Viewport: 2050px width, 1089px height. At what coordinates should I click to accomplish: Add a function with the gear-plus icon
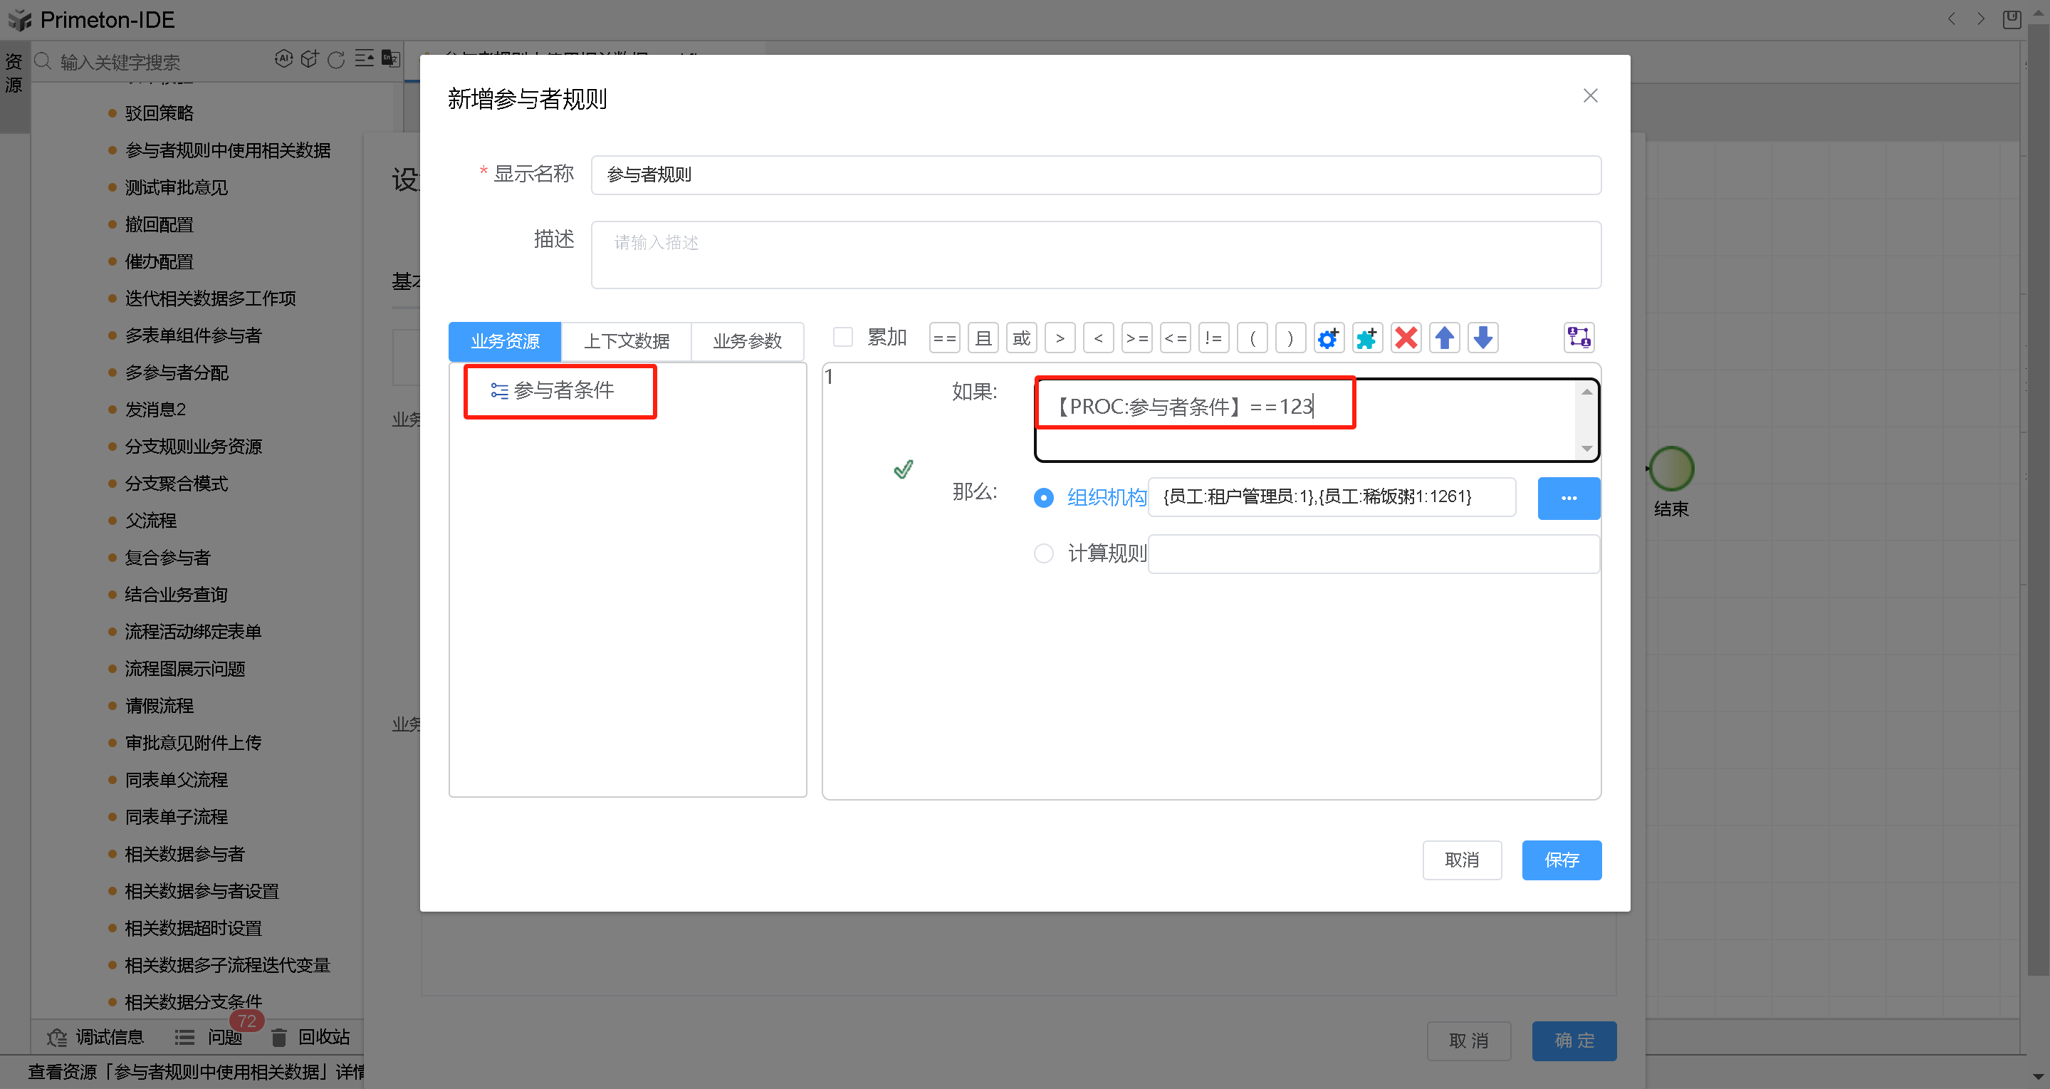coord(1328,338)
